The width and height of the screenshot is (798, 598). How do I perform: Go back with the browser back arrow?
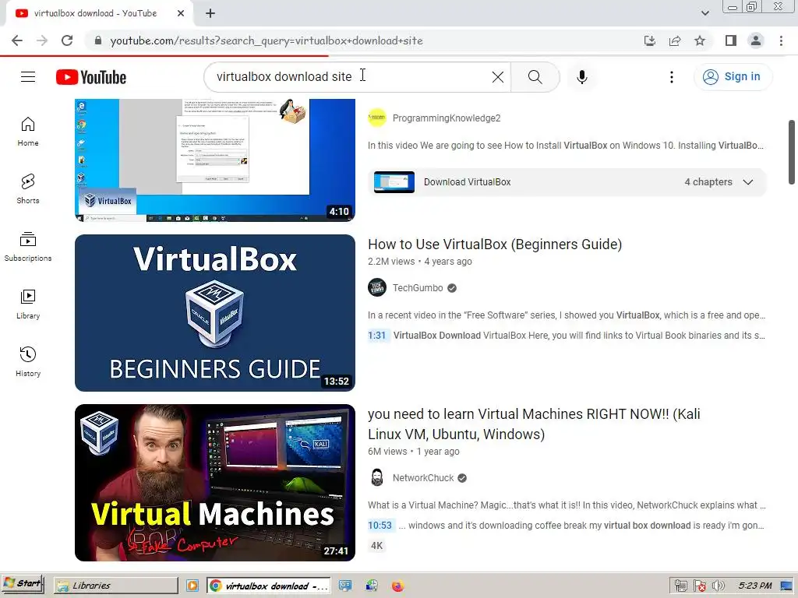17,40
